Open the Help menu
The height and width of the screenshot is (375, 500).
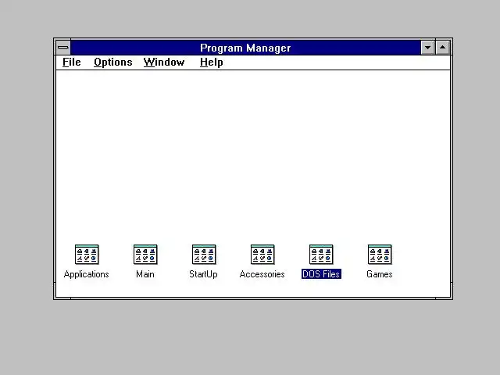point(212,62)
